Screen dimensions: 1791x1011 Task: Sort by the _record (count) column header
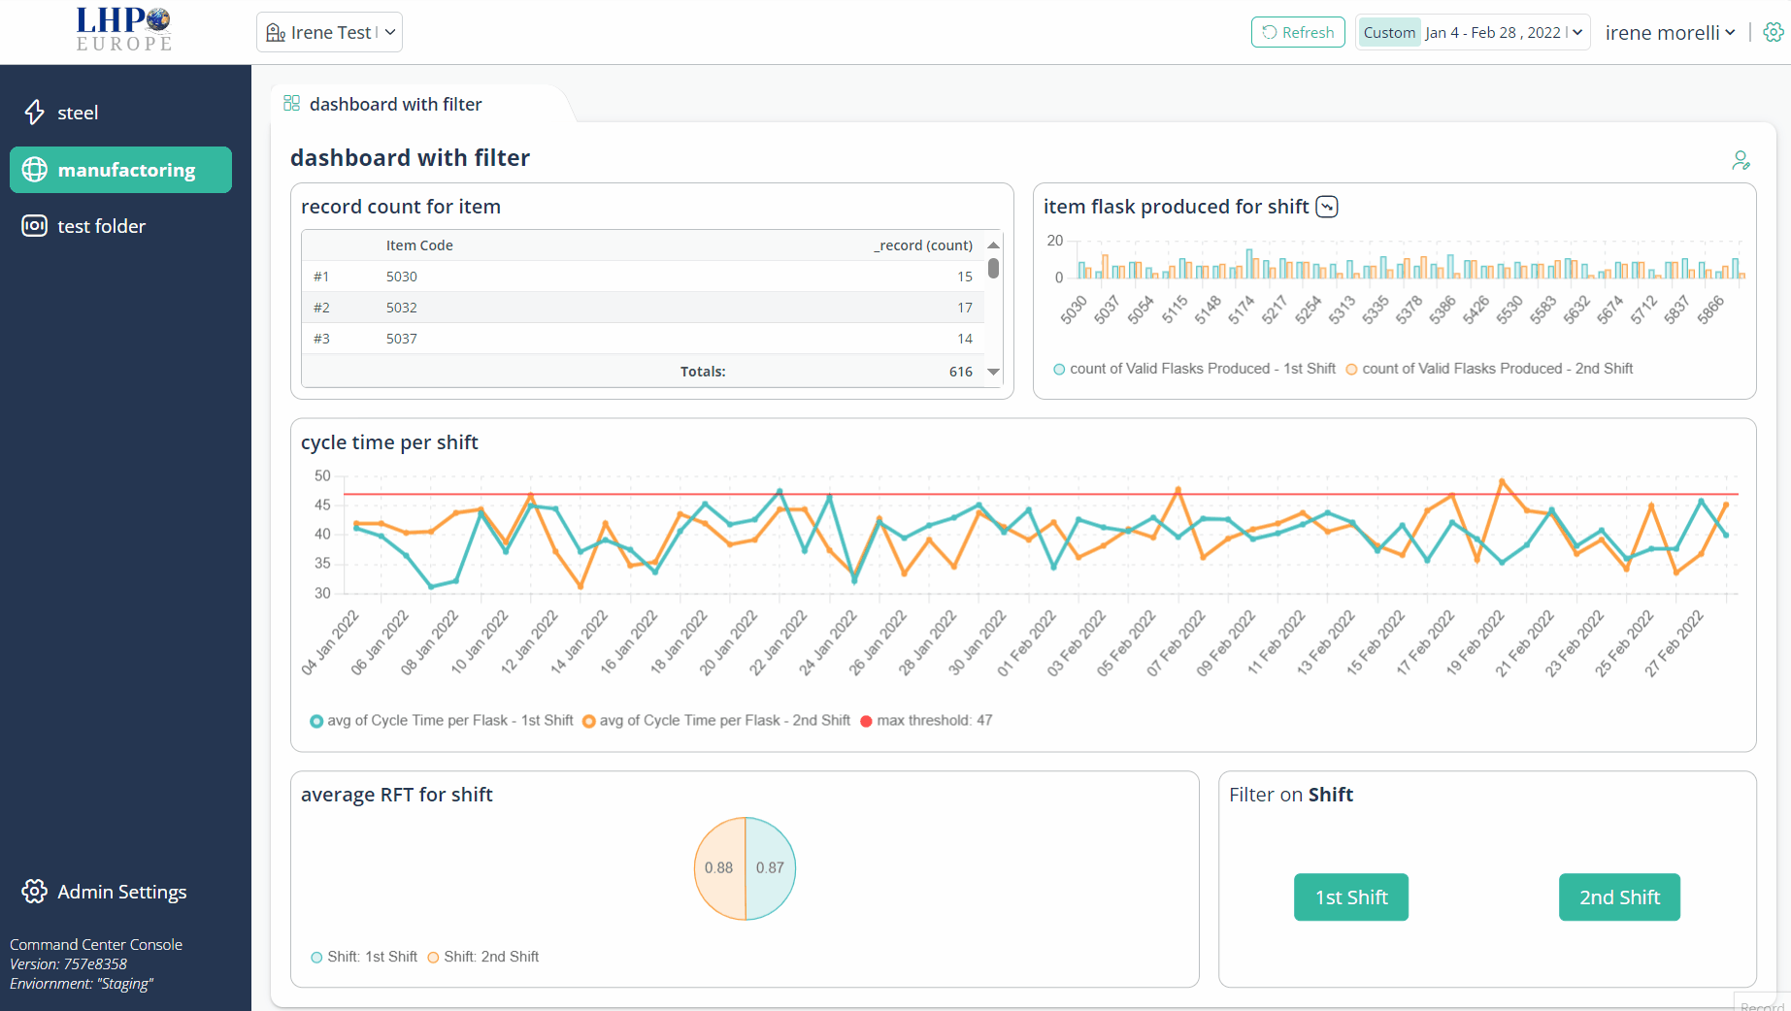pos(923,245)
